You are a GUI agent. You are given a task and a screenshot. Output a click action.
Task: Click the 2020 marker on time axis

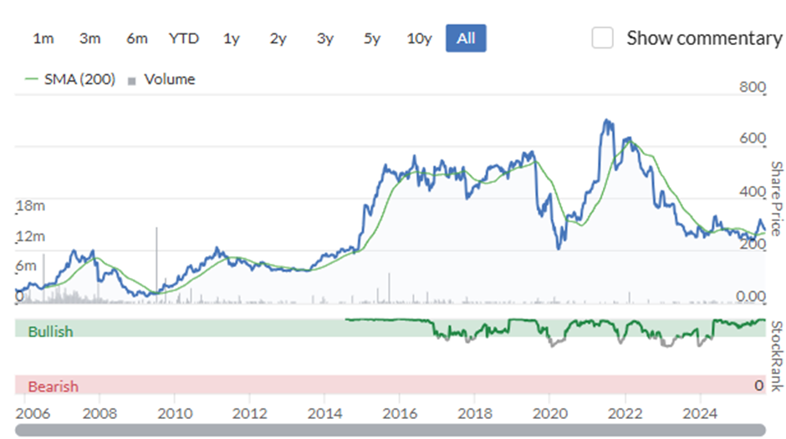pos(550,411)
